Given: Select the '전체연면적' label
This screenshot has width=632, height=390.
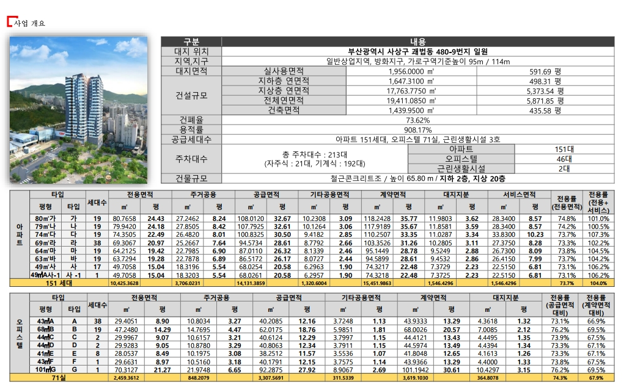Looking at the screenshot, I should (x=284, y=100).
